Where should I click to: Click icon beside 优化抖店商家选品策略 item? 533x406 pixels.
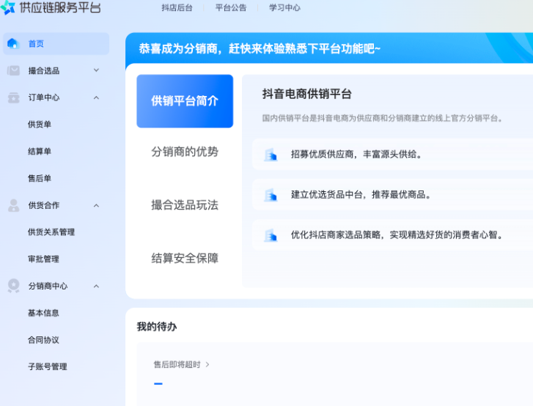(271, 235)
